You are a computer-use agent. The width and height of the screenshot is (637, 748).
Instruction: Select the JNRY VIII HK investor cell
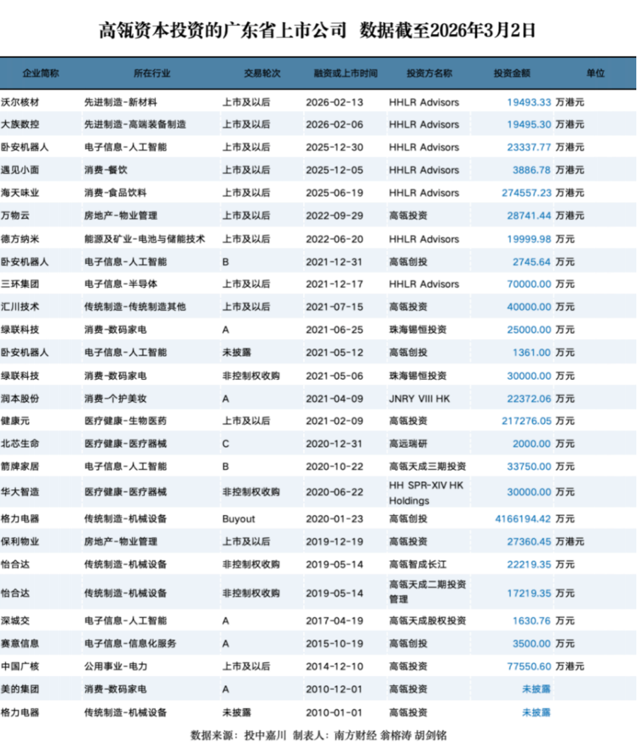tap(419, 398)
